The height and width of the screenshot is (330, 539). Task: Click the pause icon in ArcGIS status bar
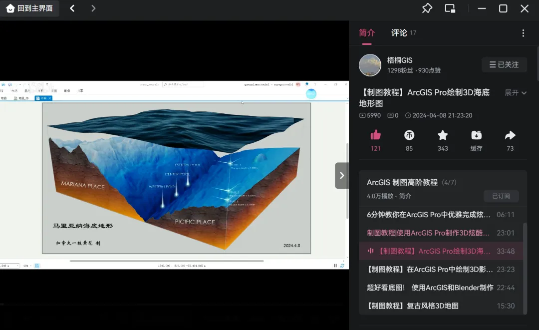coord(335,266)
